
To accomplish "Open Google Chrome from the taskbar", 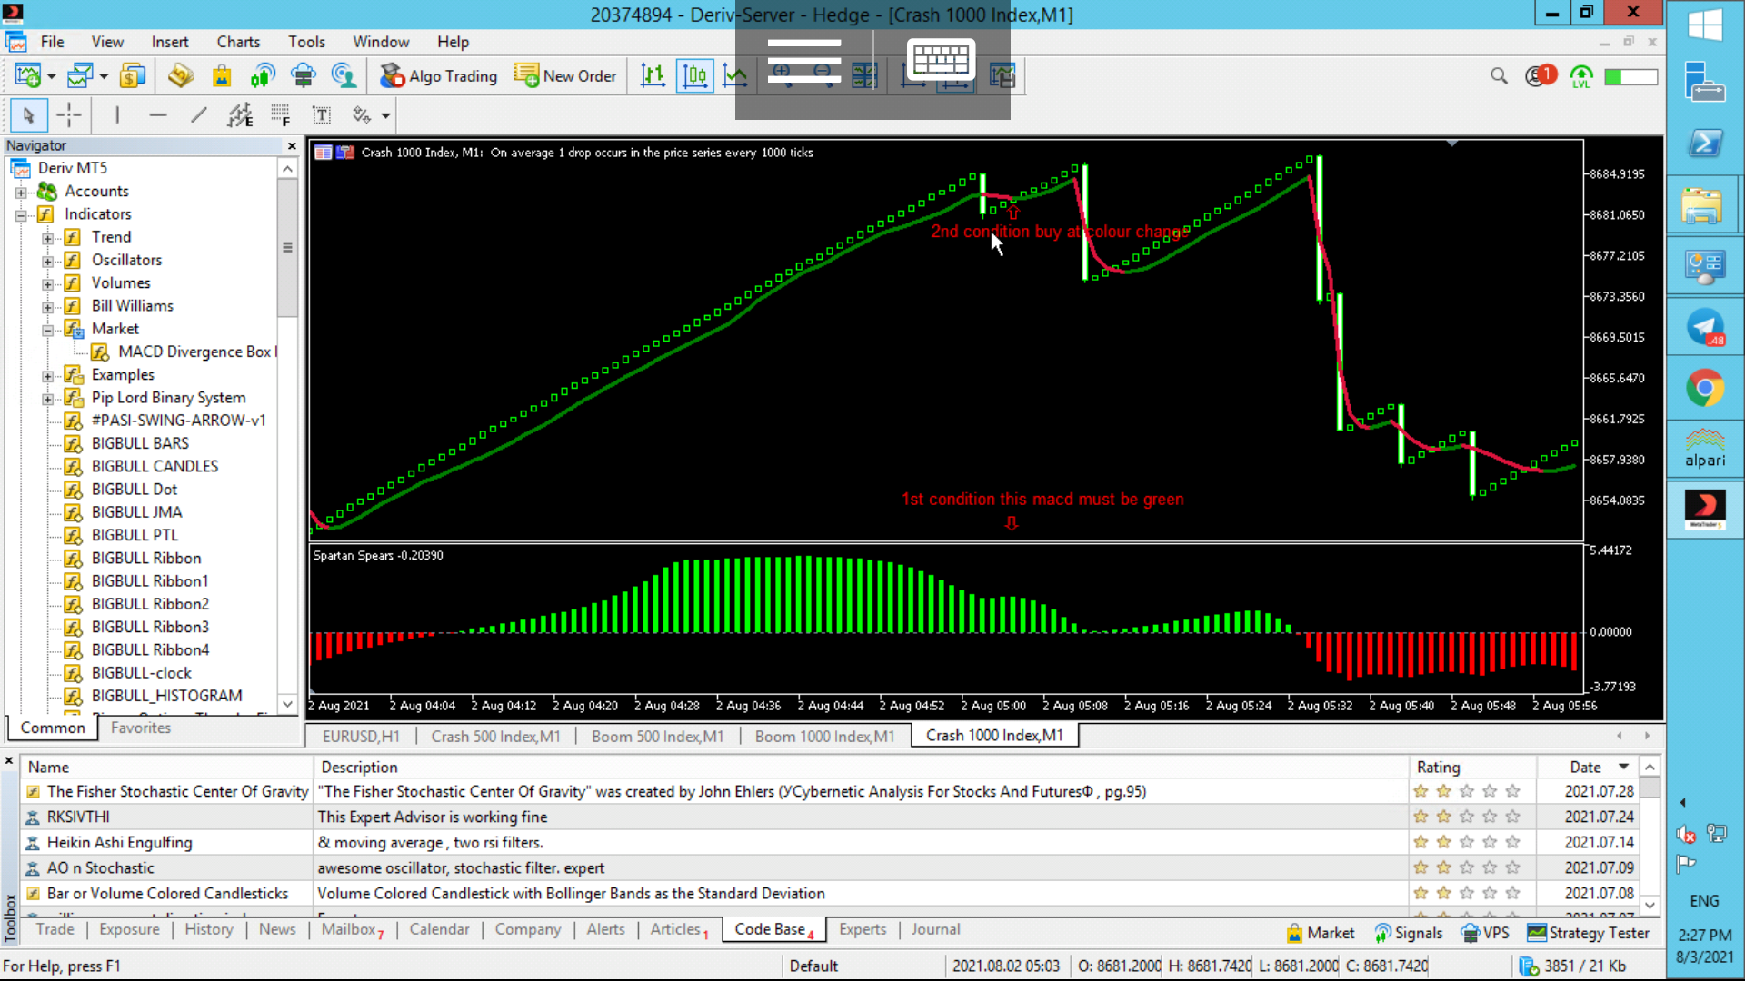I will click(x=1705, y=389).
